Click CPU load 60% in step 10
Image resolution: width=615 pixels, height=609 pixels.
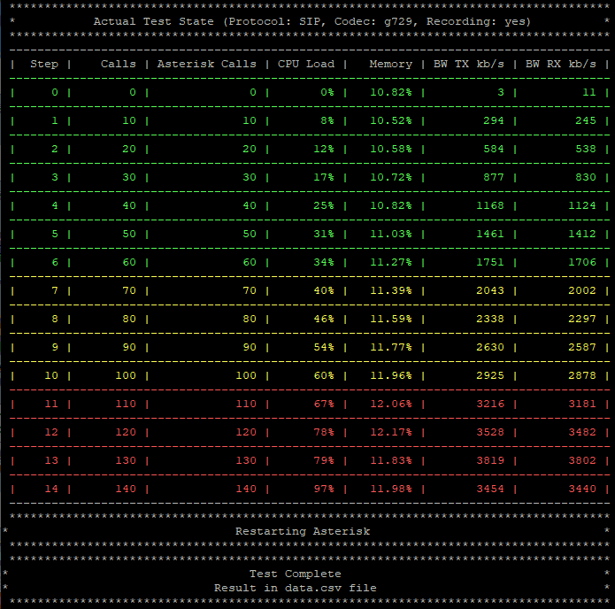click(x=324, y=375)
